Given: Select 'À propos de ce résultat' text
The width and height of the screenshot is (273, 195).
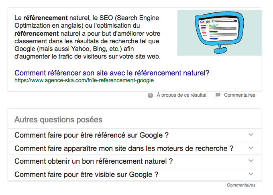Looking at the screenshot, I should pos(181,95).
